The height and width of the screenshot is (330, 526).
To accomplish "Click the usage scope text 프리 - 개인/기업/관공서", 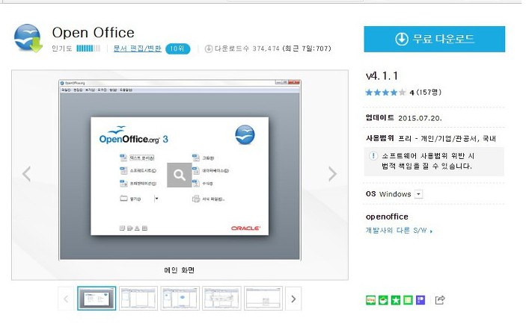I will tap(438, 139).
